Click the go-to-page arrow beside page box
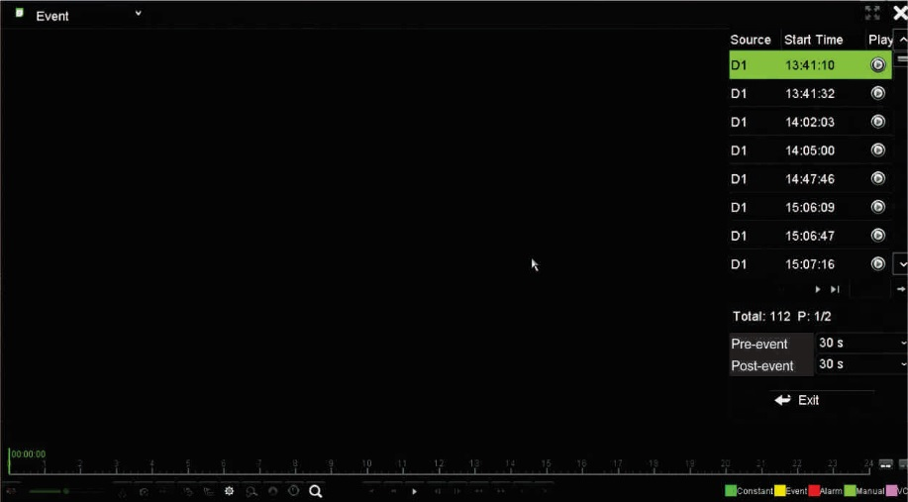908x502 pixels. [900, 289]
